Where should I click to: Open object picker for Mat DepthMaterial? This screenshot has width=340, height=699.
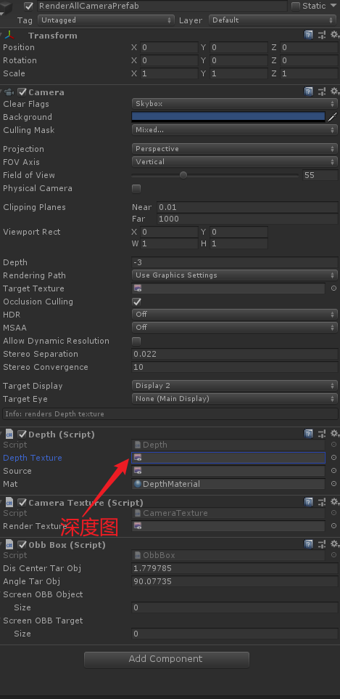point(333,484)
